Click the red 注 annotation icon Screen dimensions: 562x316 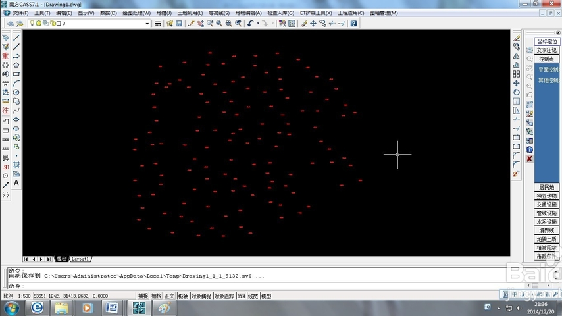point(5,111)
